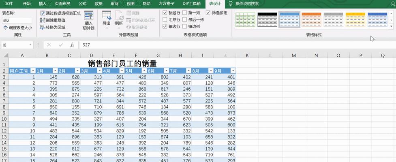Select column K header
The image size is (396, 162).
tap(247, 55)
